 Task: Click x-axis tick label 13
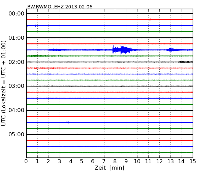pos(170,162)
